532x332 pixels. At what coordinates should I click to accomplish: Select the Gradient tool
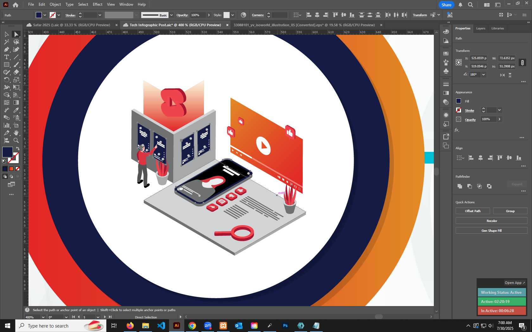(x=16, y=102)
